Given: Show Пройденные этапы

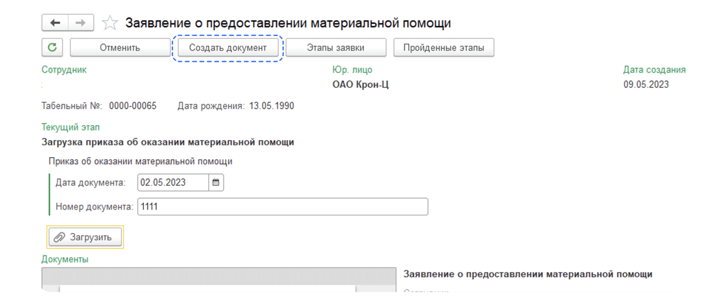Looking at the screenshot, I should (444, 47).
